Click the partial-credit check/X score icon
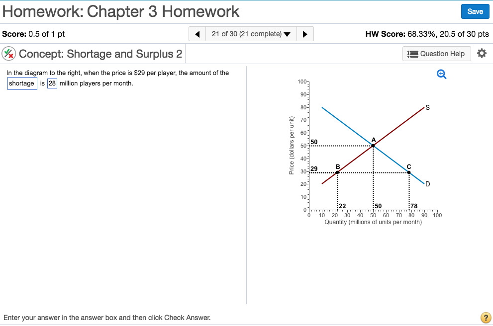The width and height of the screenshot is (493, 326). coord(9,53)
